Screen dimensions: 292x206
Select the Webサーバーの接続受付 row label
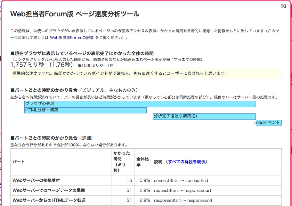click(x=36, y=180)
